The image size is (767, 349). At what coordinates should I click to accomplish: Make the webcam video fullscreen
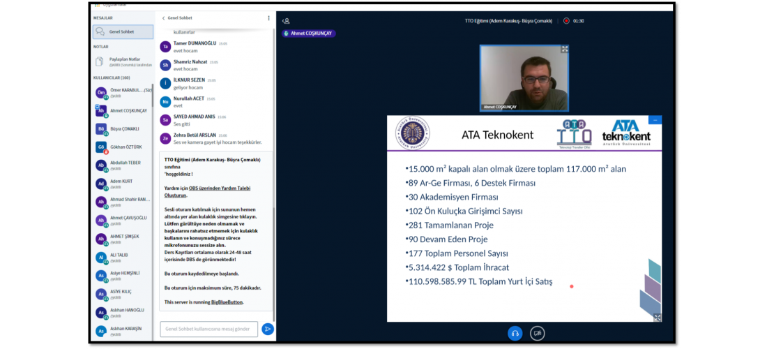(564, 50)
